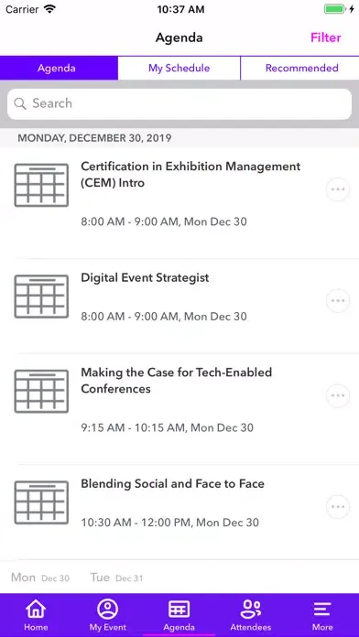This screenshot has height=637, width=359.
Task: Select Mon Dec 30 date
Action: pos(40,578)
